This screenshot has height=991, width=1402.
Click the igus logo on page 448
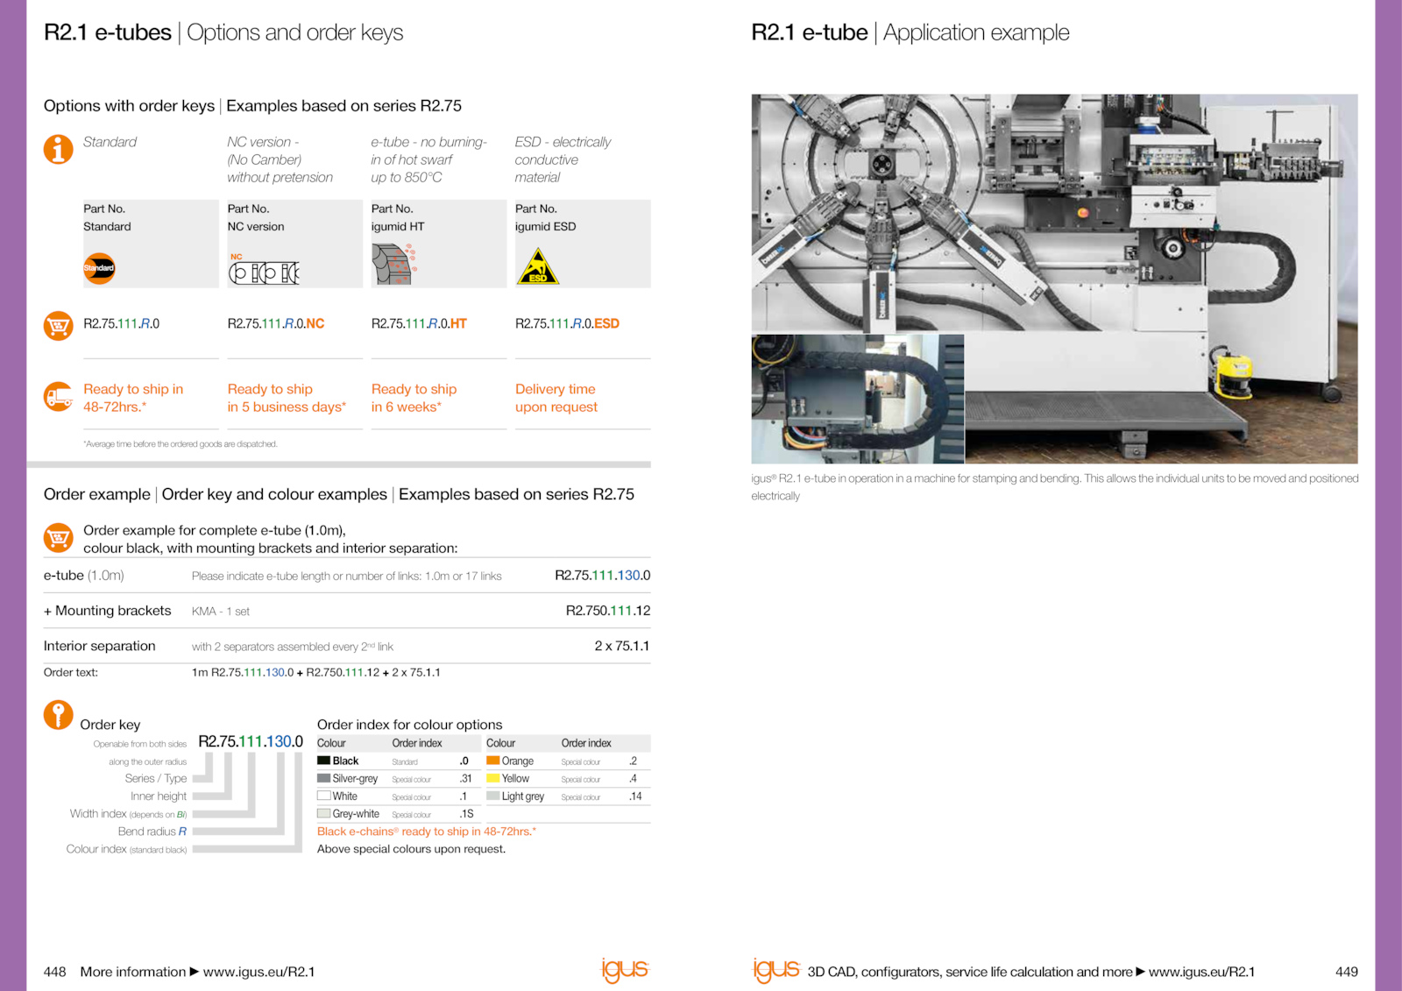pos(625,970)
